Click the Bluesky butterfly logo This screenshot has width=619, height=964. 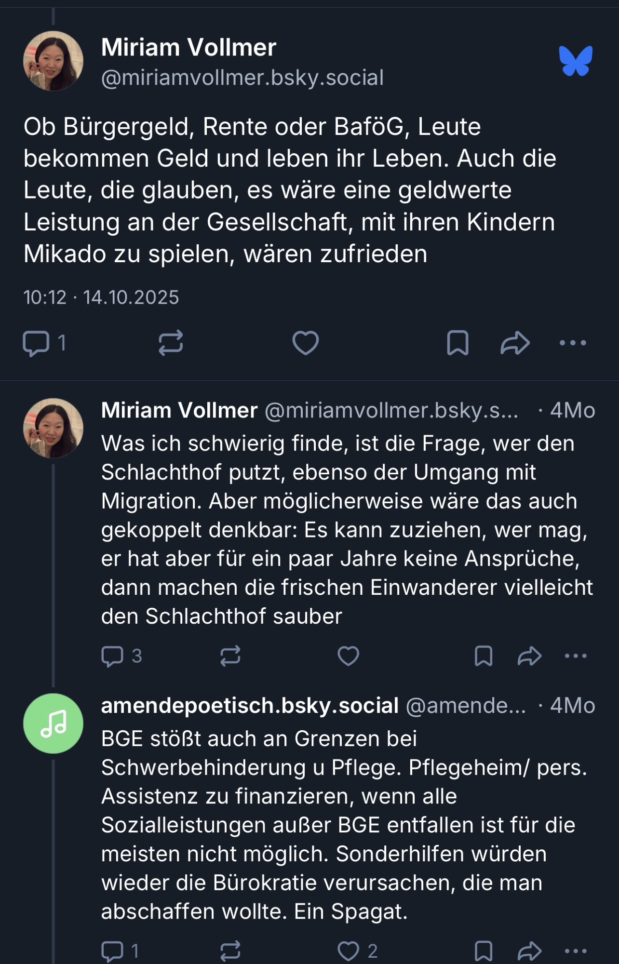click(x=576, y=61)
